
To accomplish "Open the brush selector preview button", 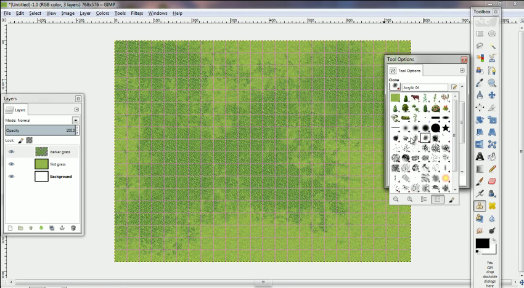I will [395, 87].
